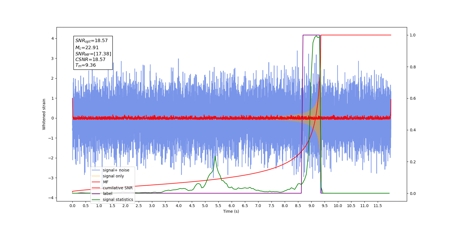Click the 'Whitened strain' y-axis label
452x226 pixels.
44,114
